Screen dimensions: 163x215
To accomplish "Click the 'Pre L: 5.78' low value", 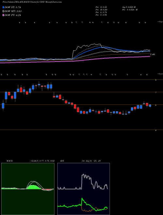I will pyautogui.click(x=101, y=12).
